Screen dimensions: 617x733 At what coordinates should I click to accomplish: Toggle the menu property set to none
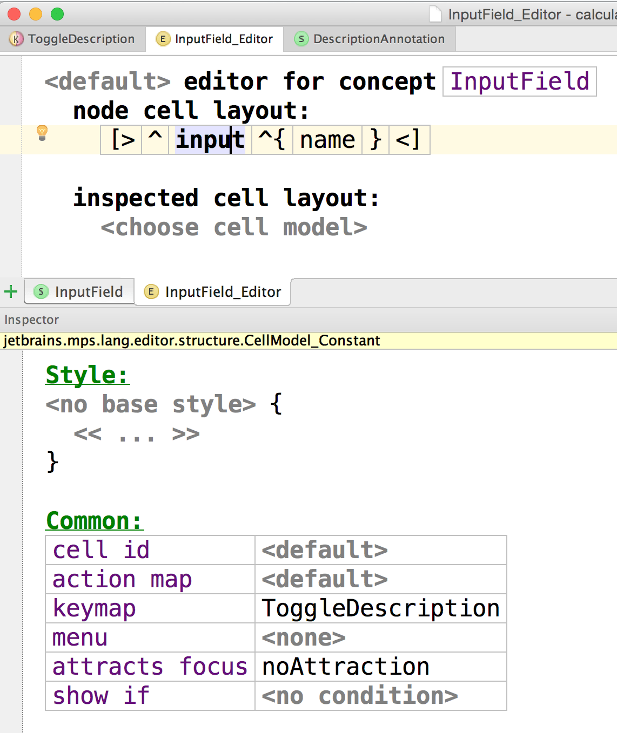coord(303,637)
